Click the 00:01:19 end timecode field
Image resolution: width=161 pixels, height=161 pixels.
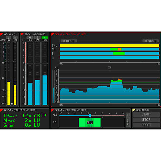pos(151,41)
